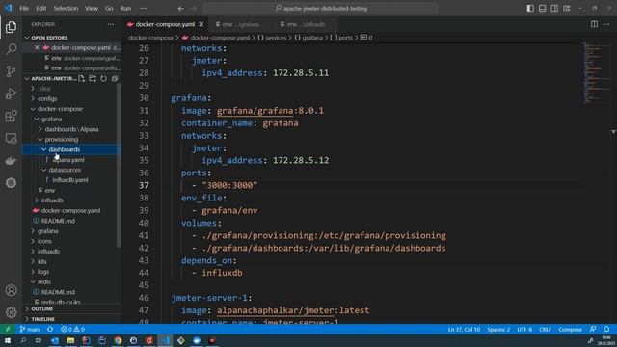Click Synchronize Changes icon in status bar
The height and width of the screenshot is (347, 617).
(x=50, y=329)
